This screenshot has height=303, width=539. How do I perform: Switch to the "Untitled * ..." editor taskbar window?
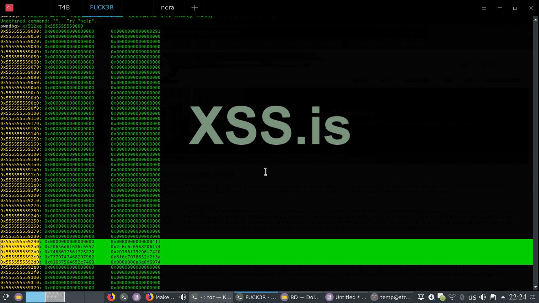coord(346,297)
